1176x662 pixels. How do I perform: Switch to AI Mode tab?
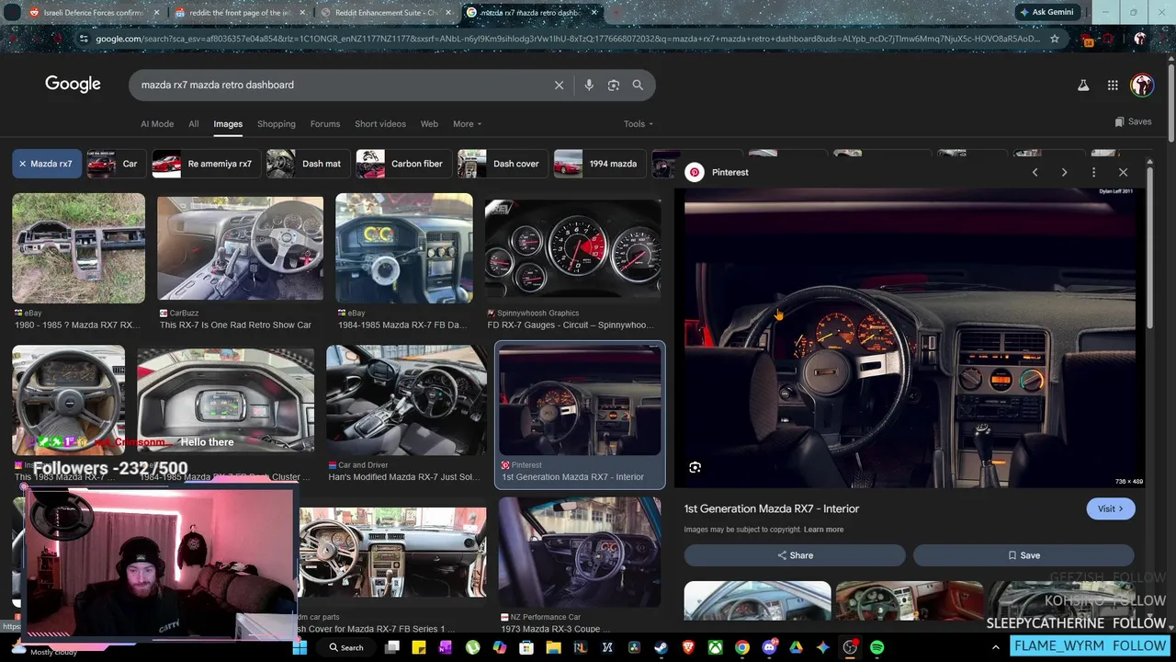tap(157, 124)
